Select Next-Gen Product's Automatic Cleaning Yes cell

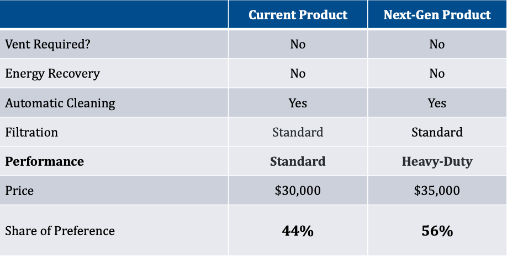pyautogui.click(x=437, y=103)
